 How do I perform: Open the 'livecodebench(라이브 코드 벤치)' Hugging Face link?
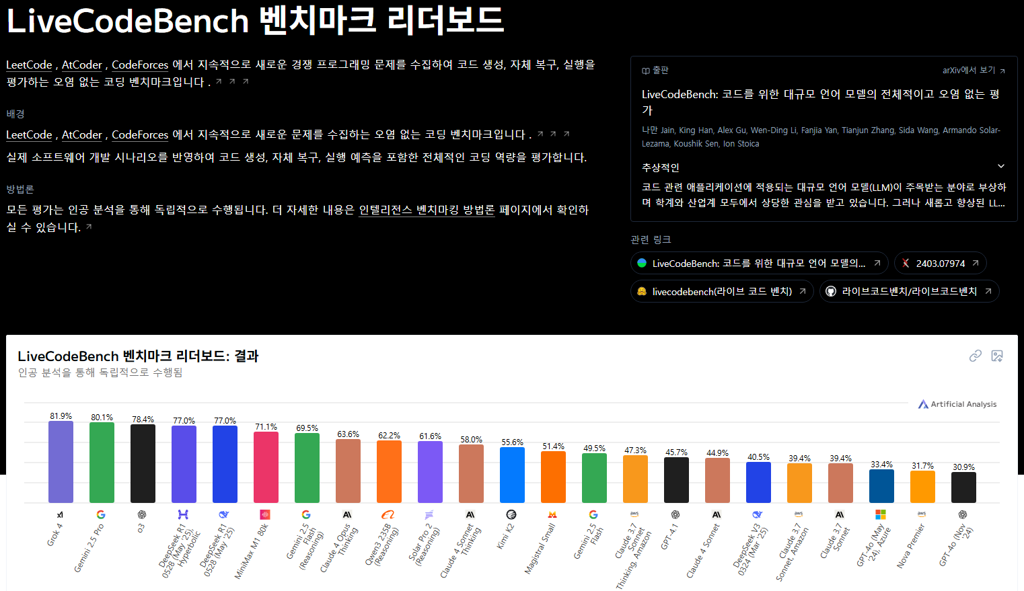(722, 291)
